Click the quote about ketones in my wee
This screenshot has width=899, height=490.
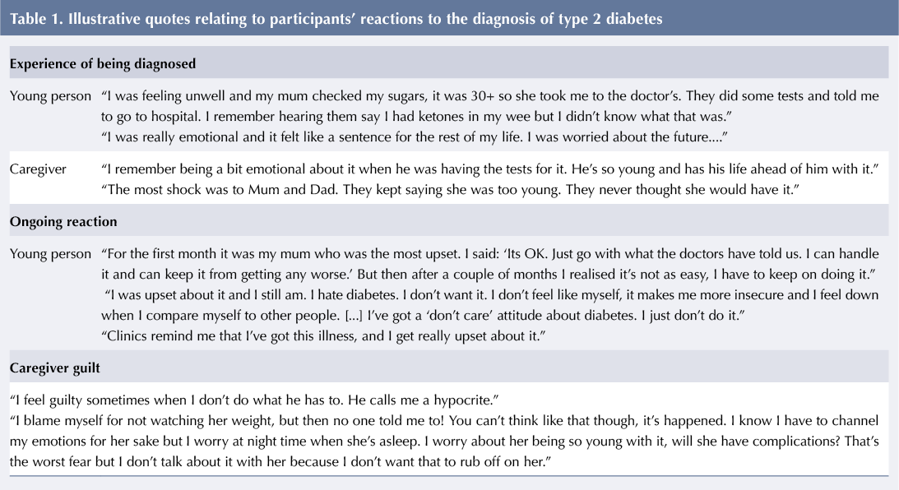pos(489,106)
